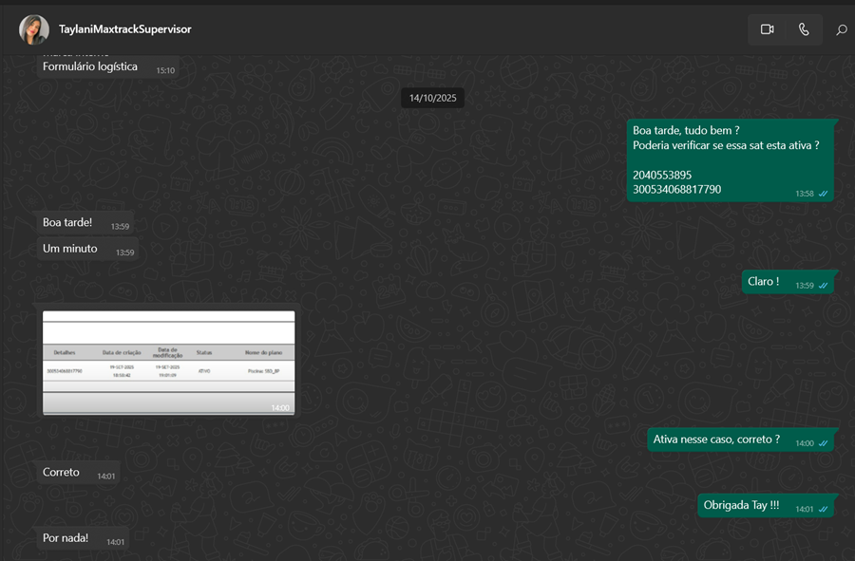Select the 'Ativa nesse caso, correto ?' message
This screenshot has height=561, width=855.
(x=716, y=439)
